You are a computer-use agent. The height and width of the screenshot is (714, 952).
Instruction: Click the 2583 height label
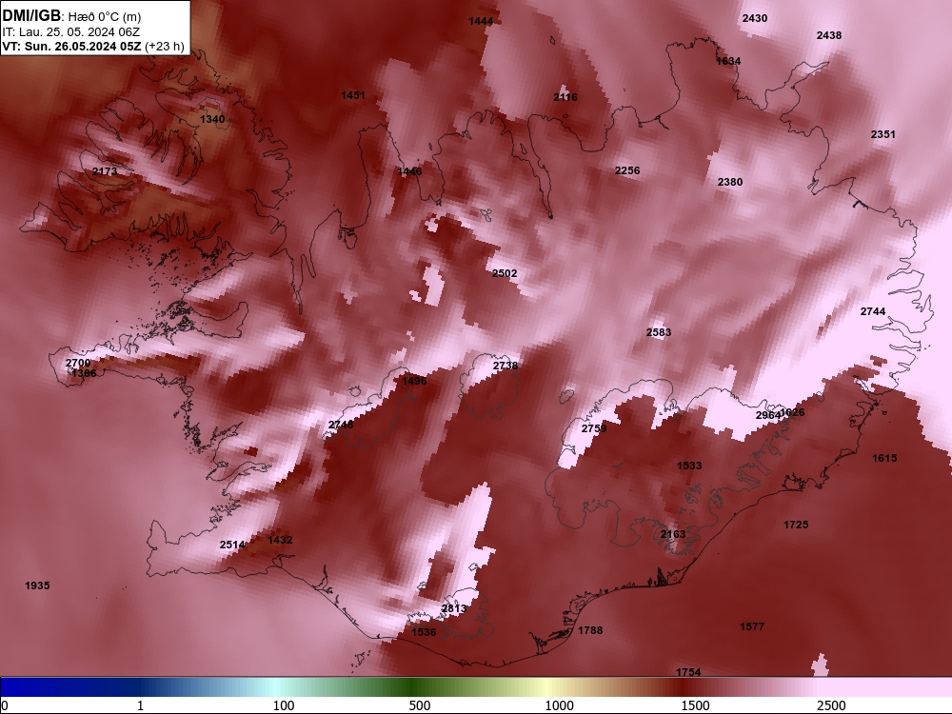click(x=659, y=332)
